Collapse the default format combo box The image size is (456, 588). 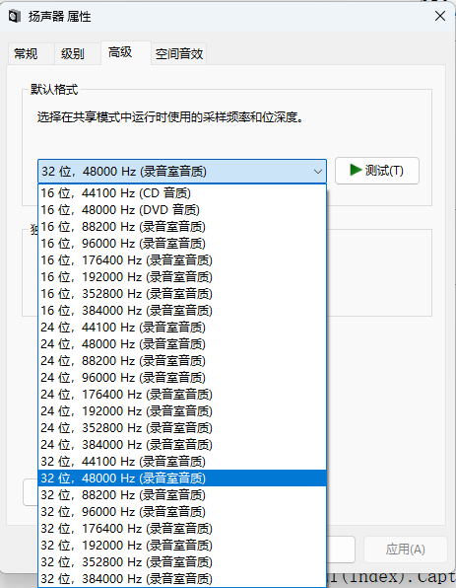coord(182,172)
